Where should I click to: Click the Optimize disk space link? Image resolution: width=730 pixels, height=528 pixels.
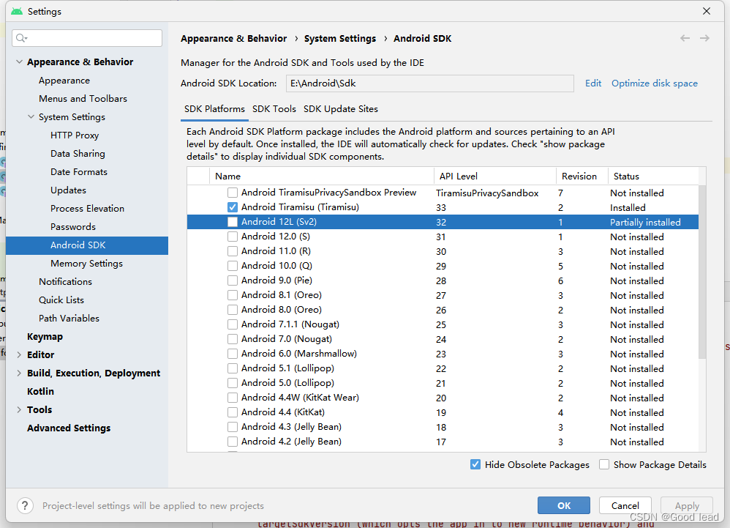pyautogui.click(x=655, y=83)
